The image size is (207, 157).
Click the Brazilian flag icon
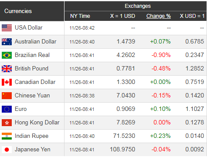7,55
